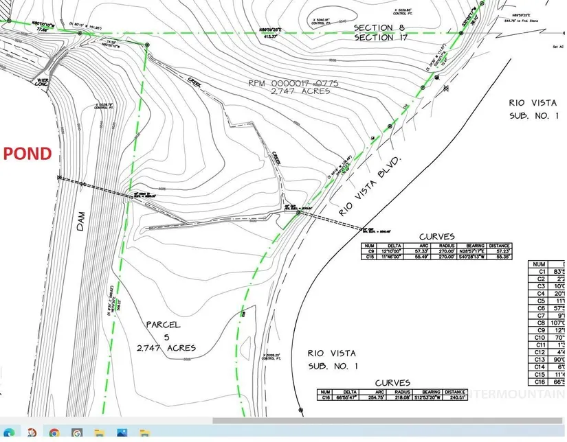Open the Photos app taskbar icon
The width and height of the screenshot is (567, 442).
point(121,433)
